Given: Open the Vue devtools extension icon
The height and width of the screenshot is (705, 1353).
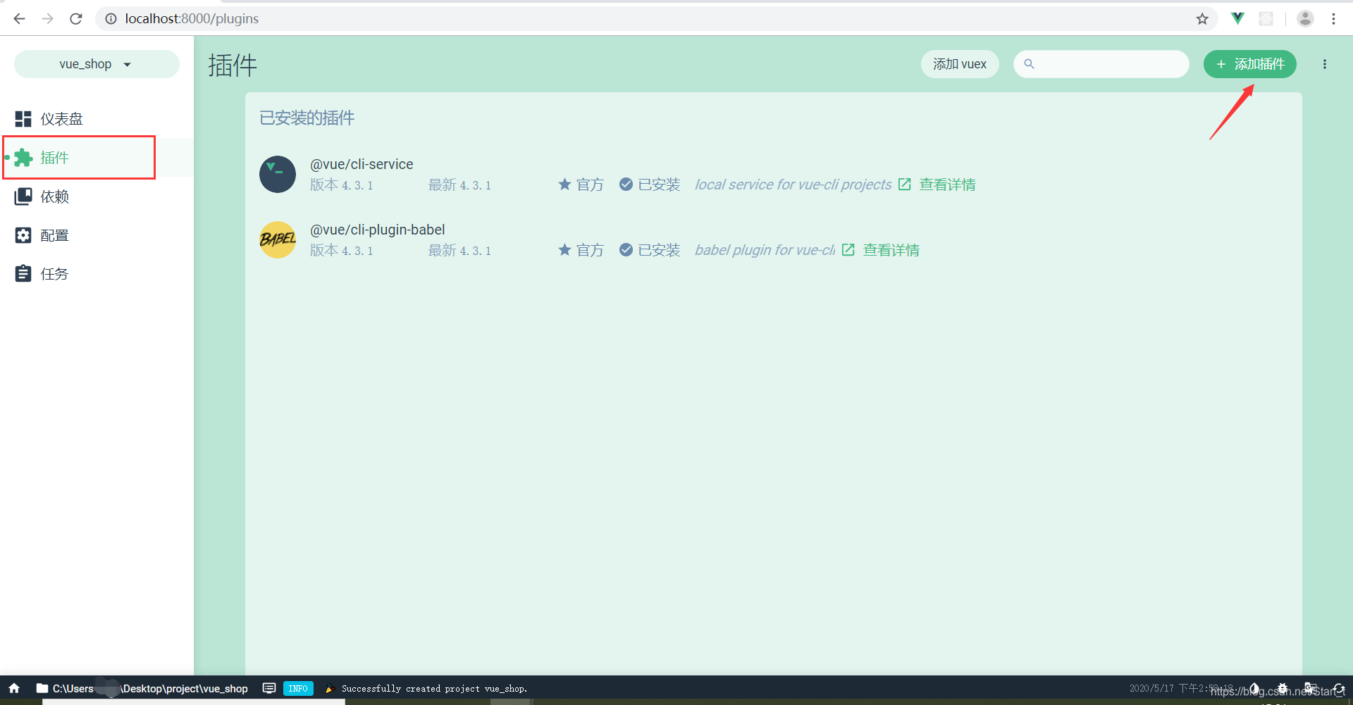Looking at the screenshot, I should coord(1237,19).
